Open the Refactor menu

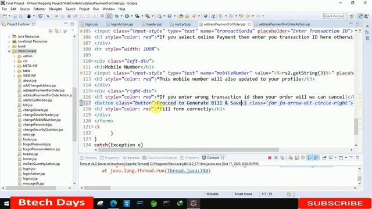[40, 9]
